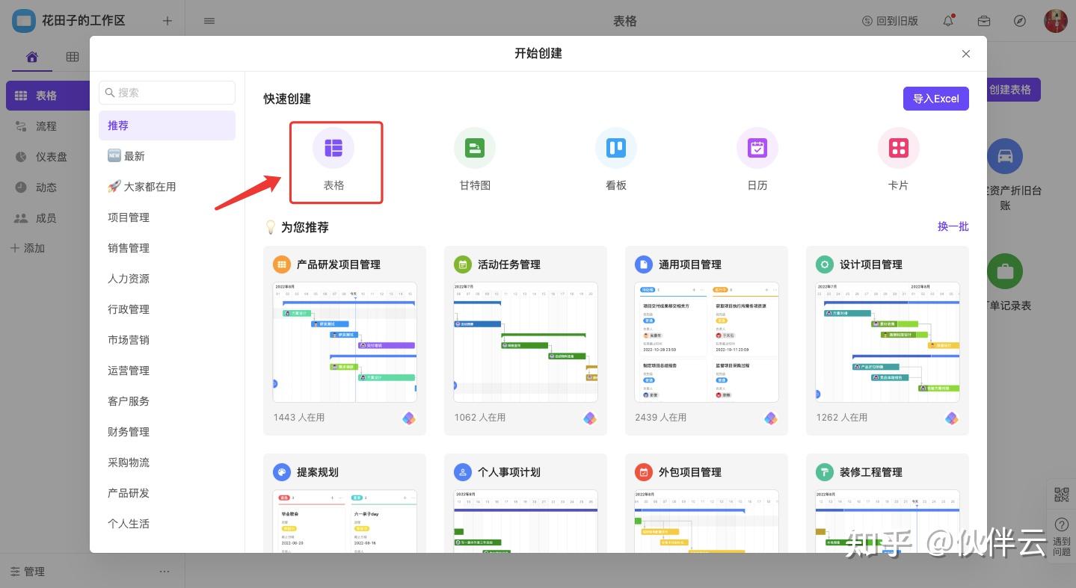Viewport: 1076px width, 588px height.
Task: Close the 开始创建 dialog
Action: coord(966,54)
